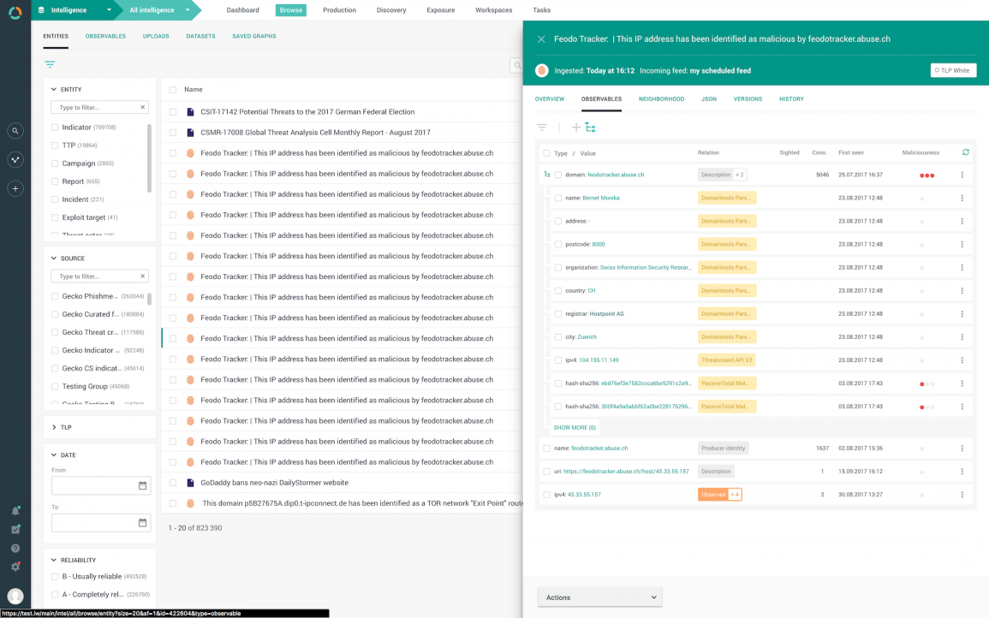Click the graph exploration icon in sidebar

15,159
